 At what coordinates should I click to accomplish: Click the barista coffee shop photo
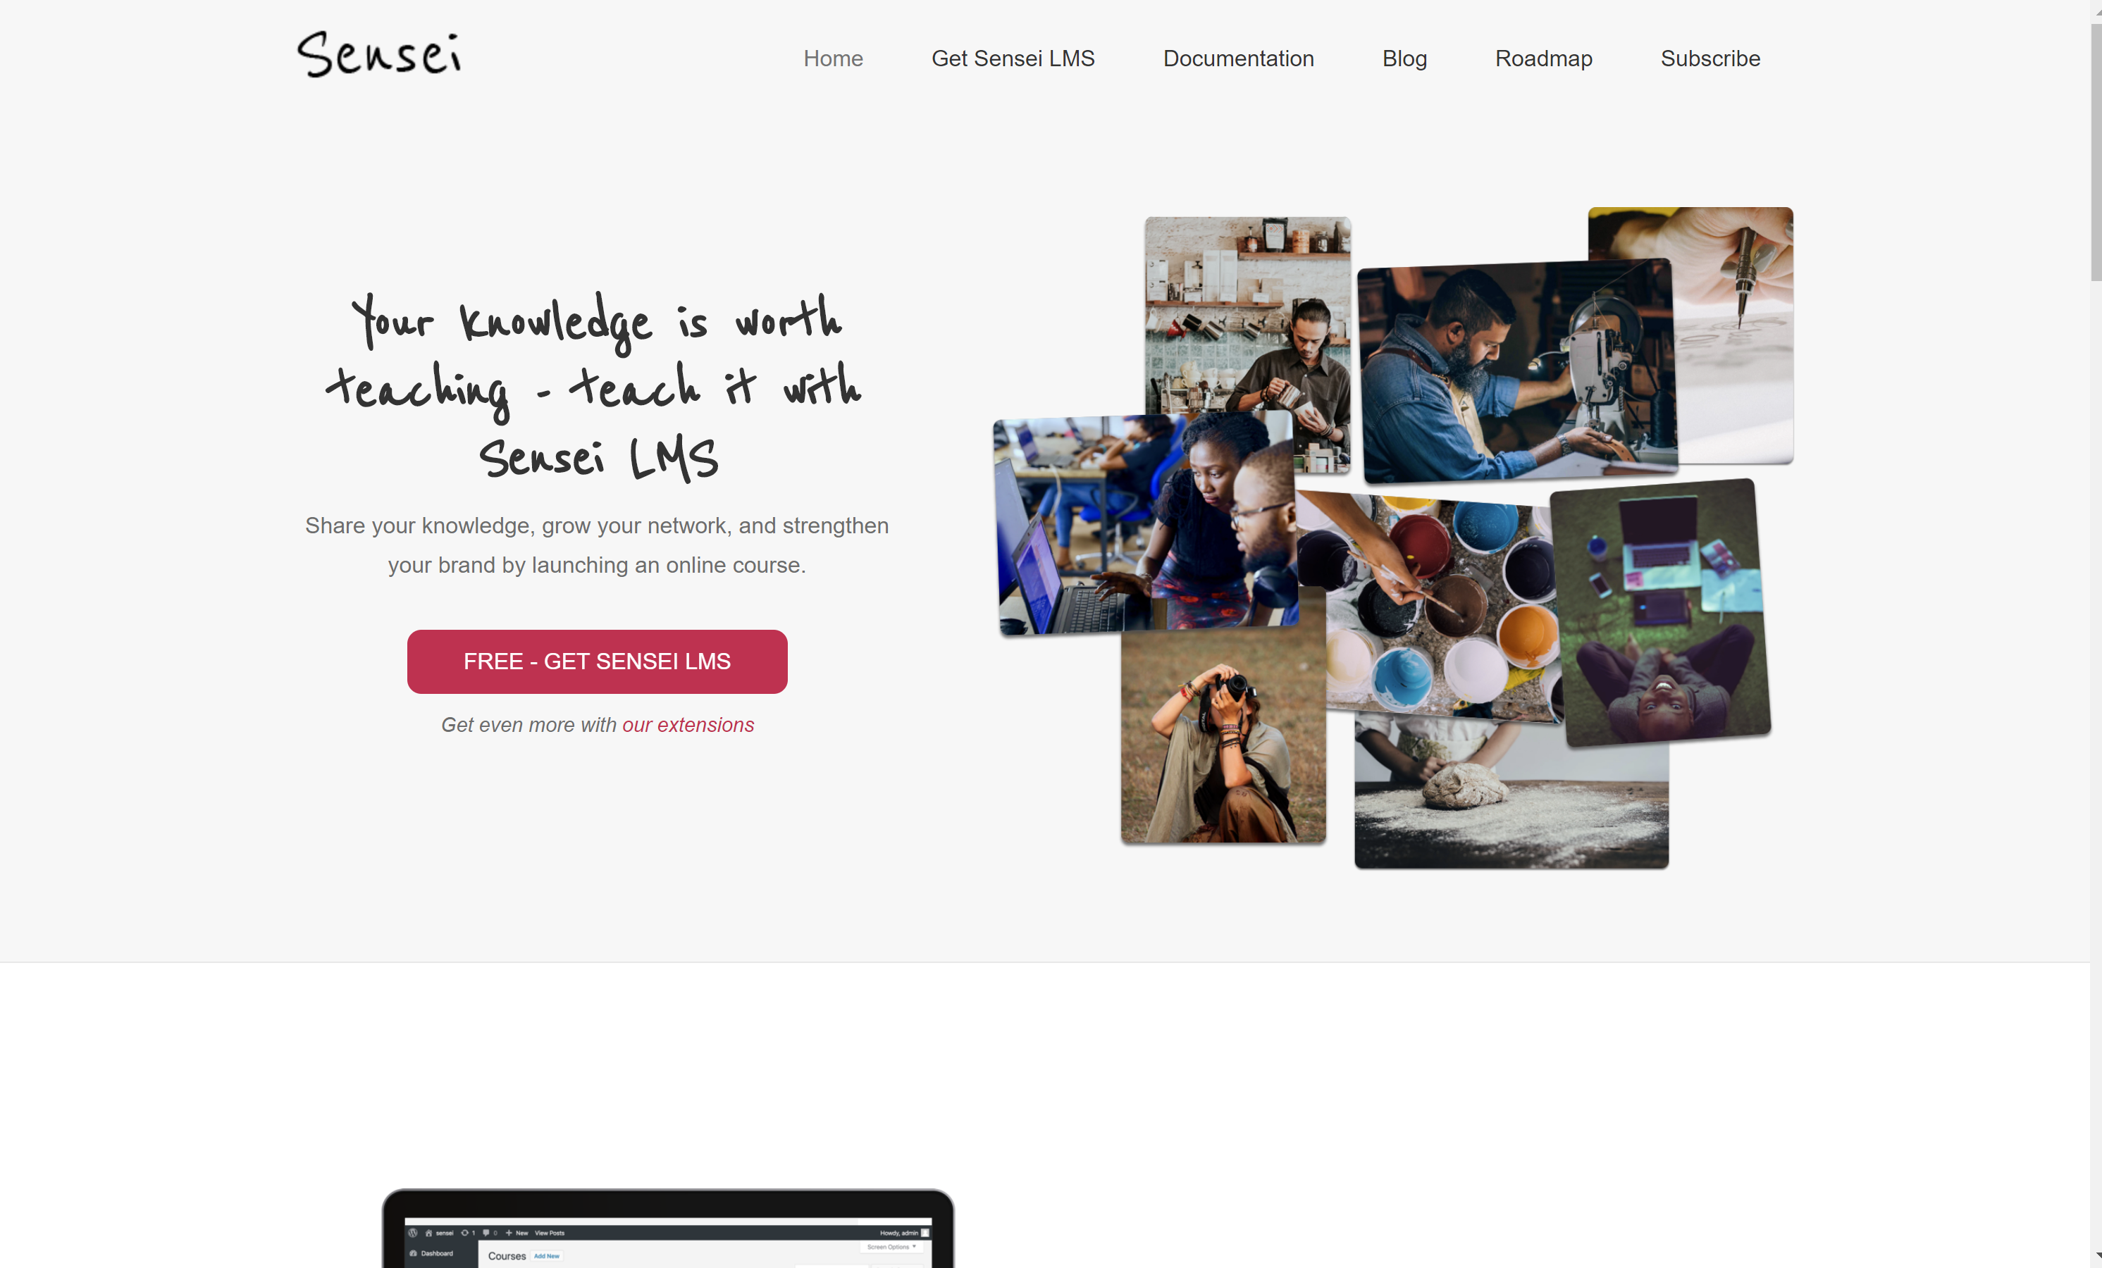pos(1246,316)
